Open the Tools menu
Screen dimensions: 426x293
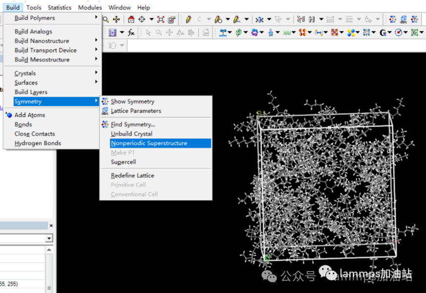pos(34,8)
